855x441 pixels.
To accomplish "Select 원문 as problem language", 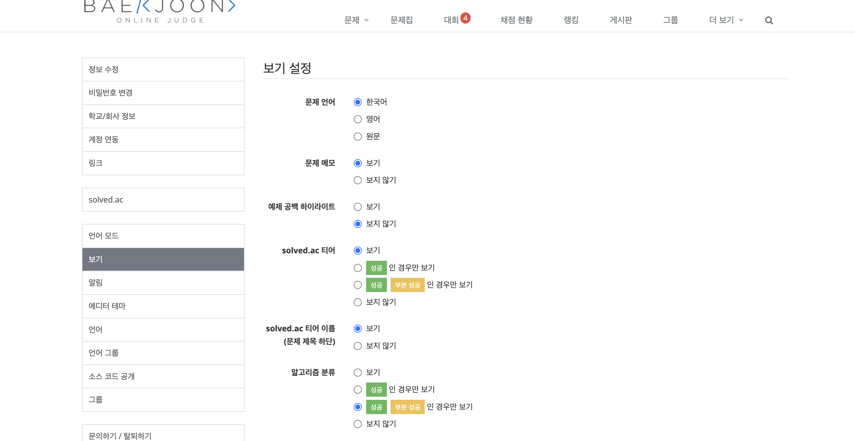I will 357,137.
